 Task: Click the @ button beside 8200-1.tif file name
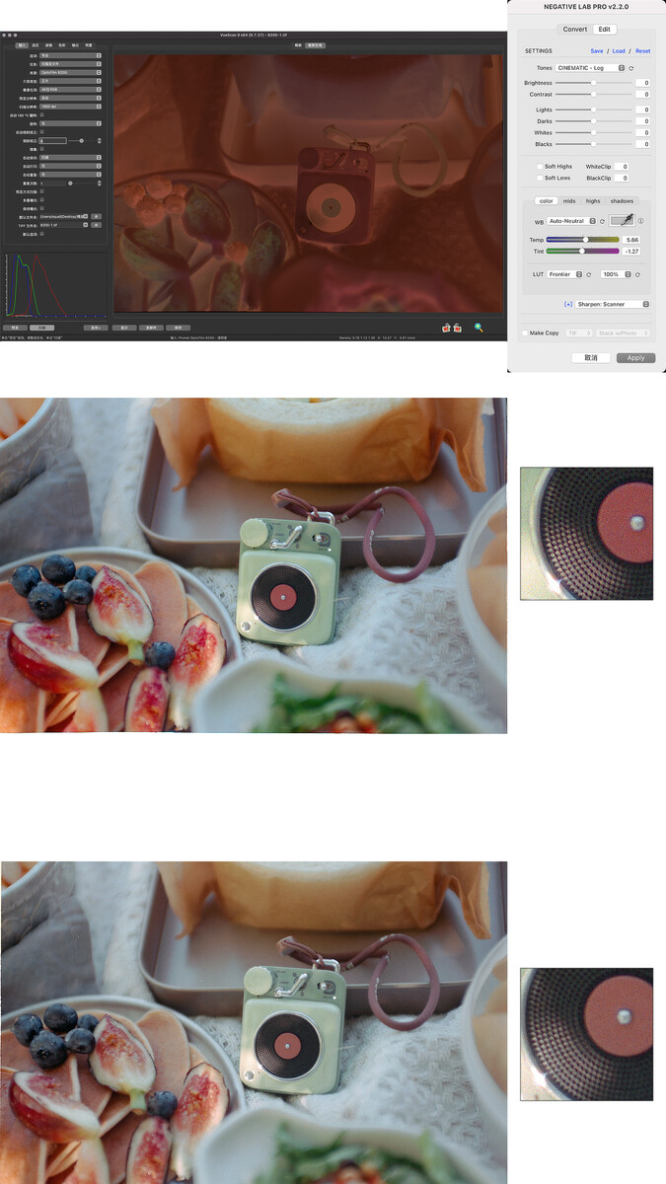click(x=97, y=225)
